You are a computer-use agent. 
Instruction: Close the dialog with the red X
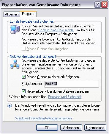coord(104,4)
